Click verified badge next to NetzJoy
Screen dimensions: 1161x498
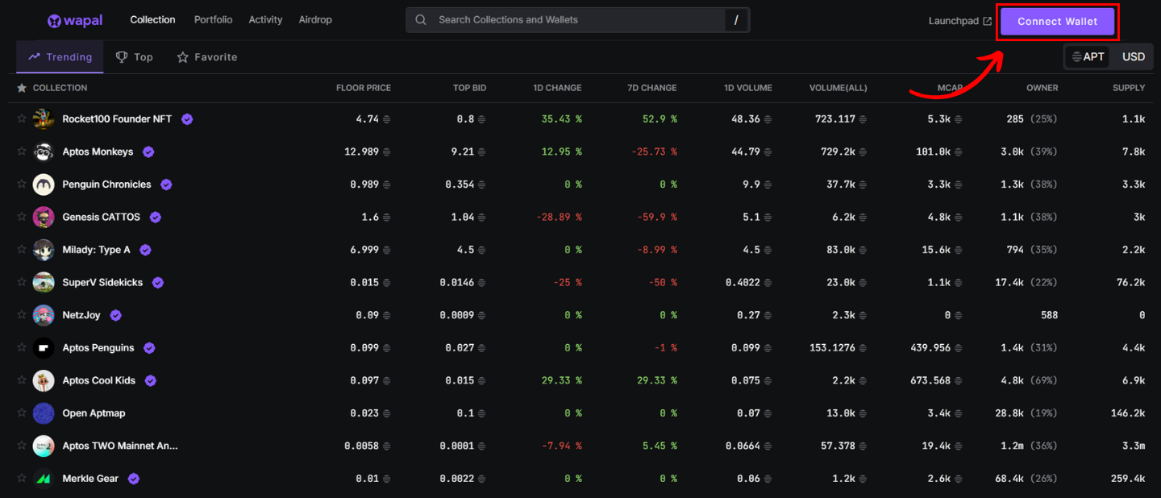click(x=115, y=315)
